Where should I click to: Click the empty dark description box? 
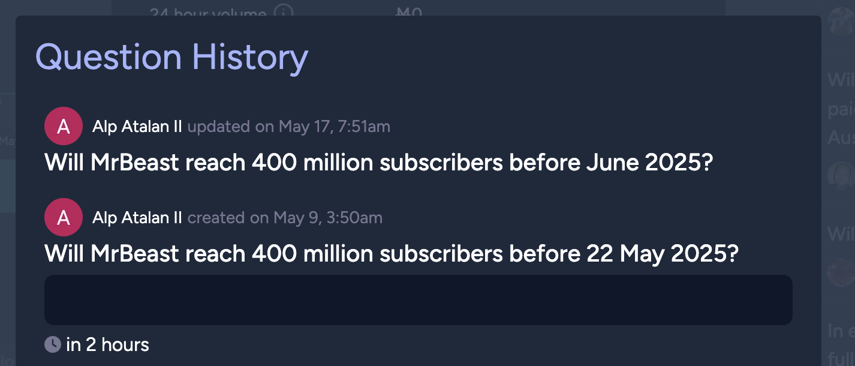(419, 300)
